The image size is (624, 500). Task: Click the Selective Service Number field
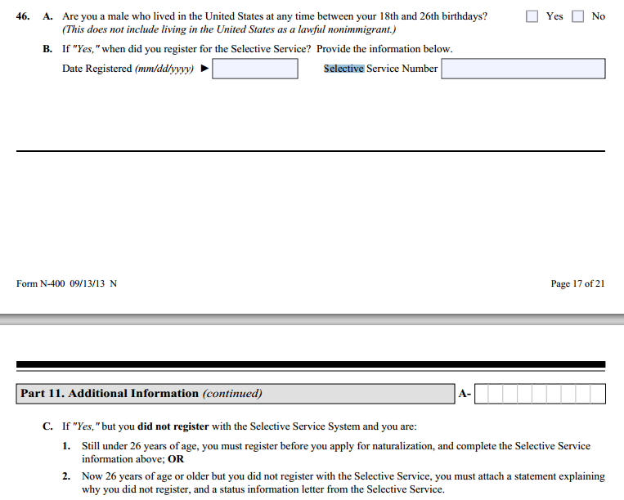coord(523,69)
